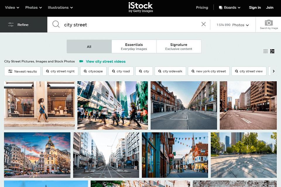Image resolution: width=281 pixels, height=187 pixels.
Task: Open the Photos dropdown menu
Action: pyautogui.click(x=33, y=8)
